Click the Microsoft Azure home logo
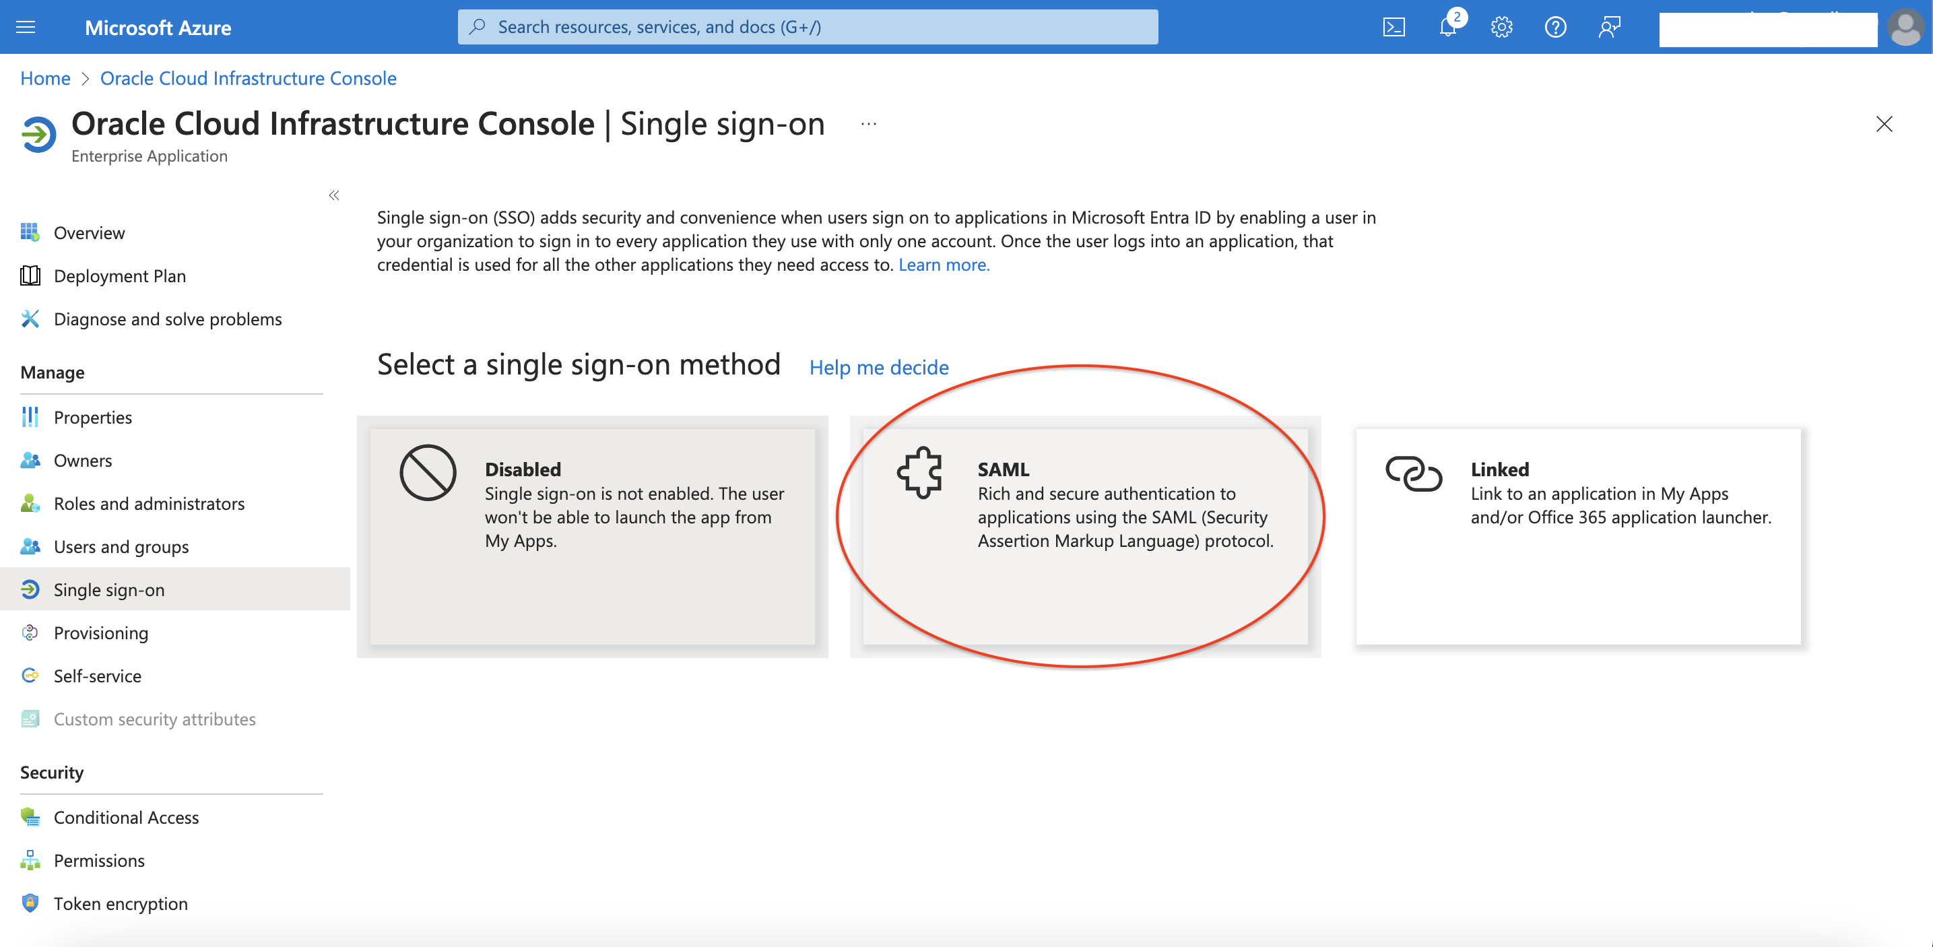1933x947 pixels. [x=158, y=27]
